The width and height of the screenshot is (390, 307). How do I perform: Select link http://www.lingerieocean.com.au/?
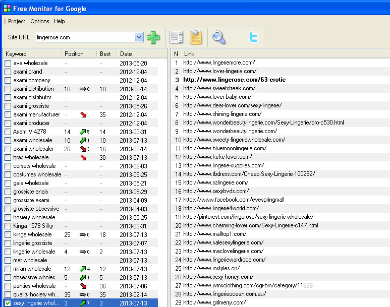(x=225, y=294)
